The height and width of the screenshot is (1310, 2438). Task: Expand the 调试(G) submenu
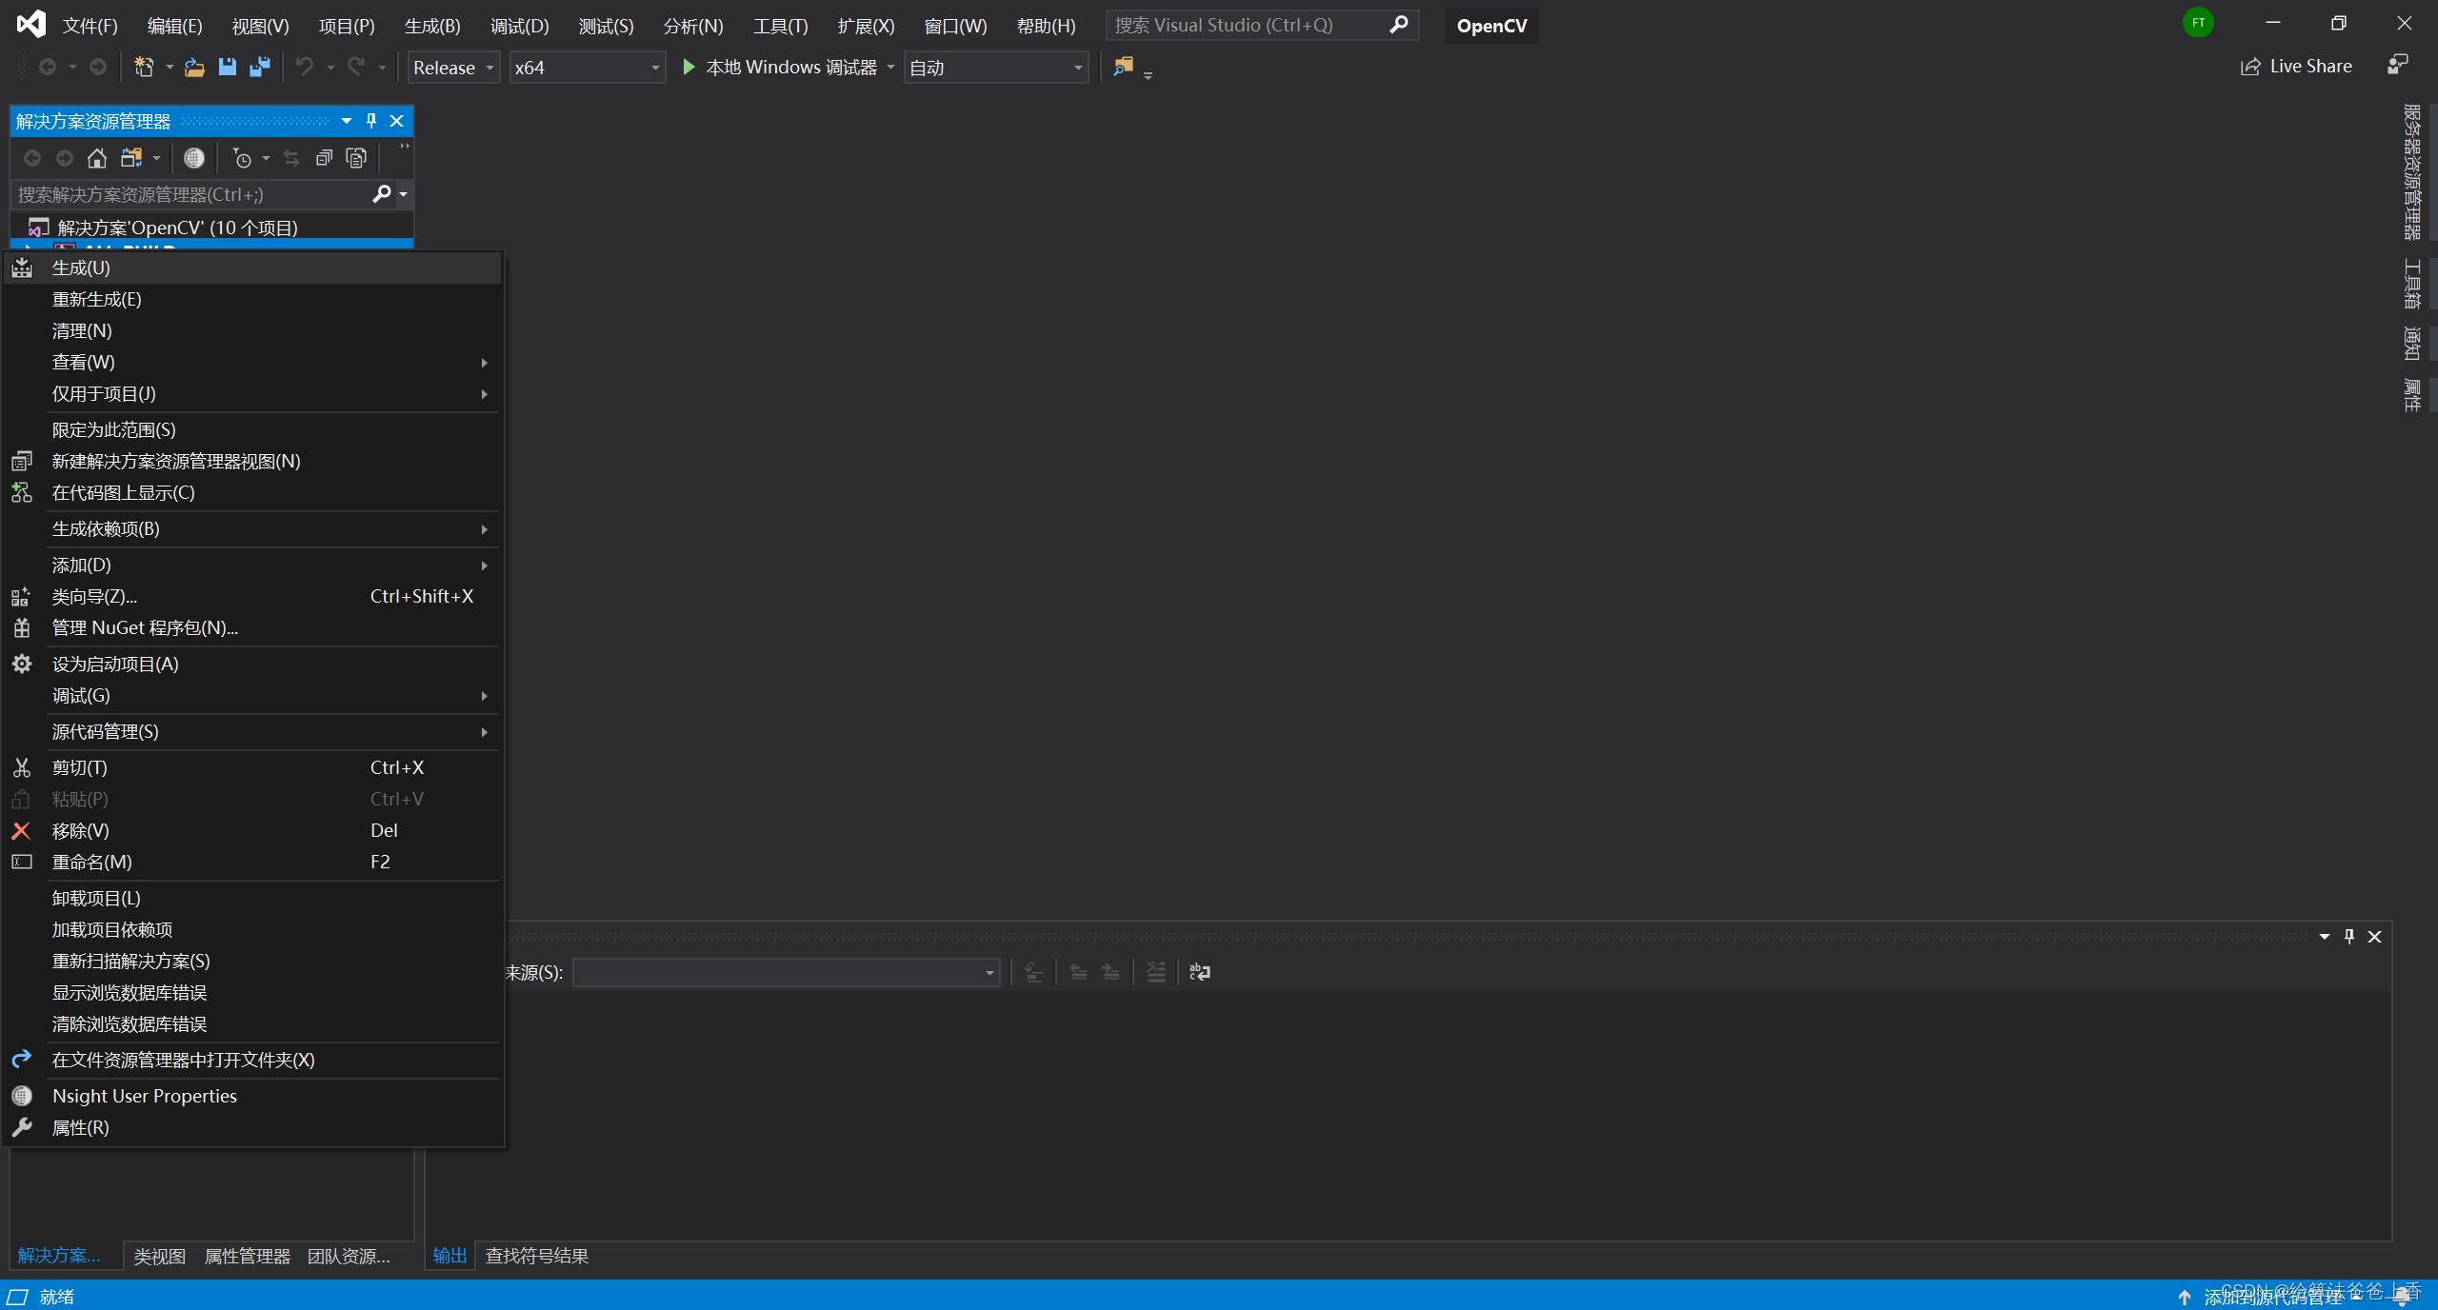click(252, 695)
